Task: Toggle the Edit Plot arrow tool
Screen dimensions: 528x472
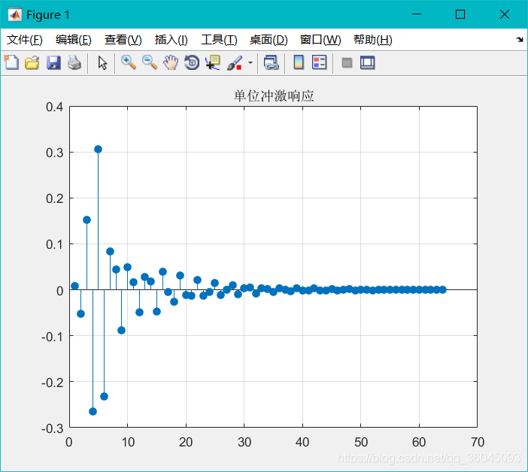Action: pyautogui.click(x=102, y=63)
